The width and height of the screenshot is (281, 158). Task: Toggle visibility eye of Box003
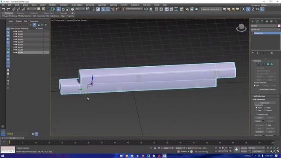click(14, 37)
